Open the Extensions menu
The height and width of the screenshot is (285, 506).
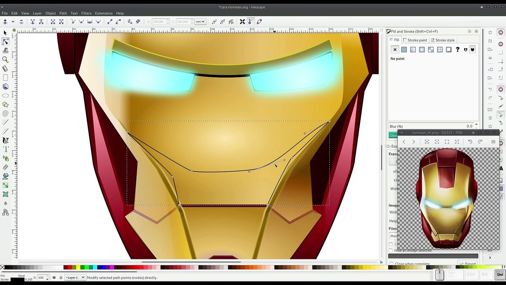click(x=104, y=13)
